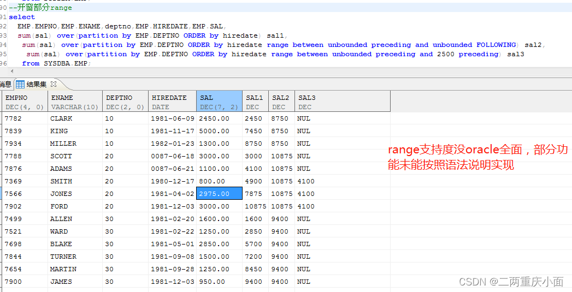This screenshot has height=292, width=572.
Task: Click the sal2 alias in the SQL editor
Action: (534, 45)
